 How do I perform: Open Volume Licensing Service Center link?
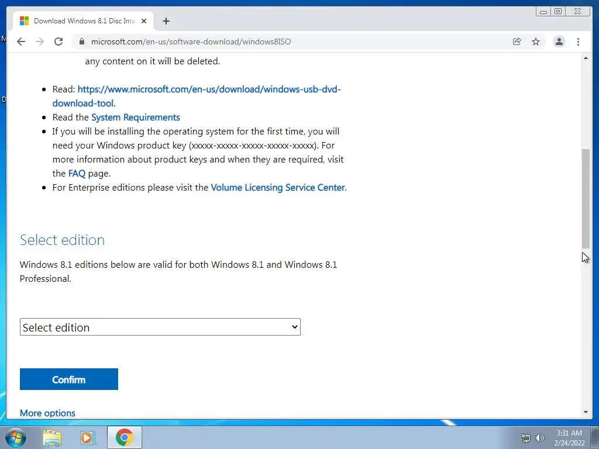pos(278,188)
